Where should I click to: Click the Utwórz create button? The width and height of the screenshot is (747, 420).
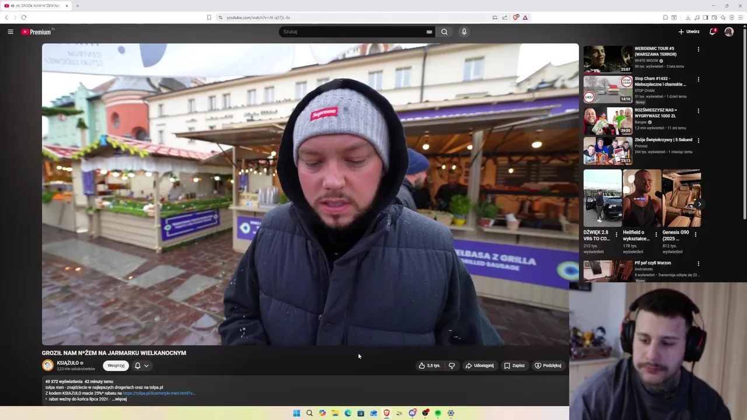(x=689, y=32)
